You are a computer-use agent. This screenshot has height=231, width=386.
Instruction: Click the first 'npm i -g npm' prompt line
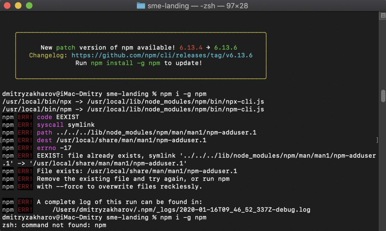pos(104,94)
